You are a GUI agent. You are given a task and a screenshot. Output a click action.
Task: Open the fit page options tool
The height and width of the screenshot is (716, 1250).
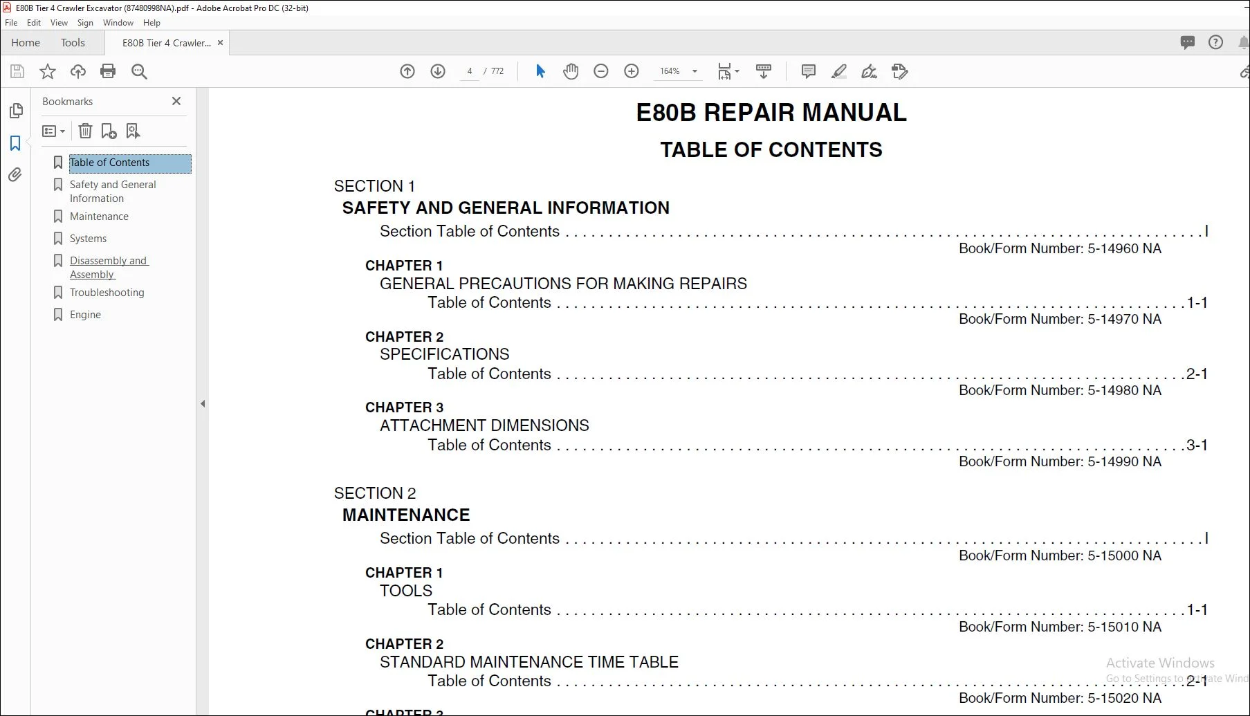click(728, 71)
